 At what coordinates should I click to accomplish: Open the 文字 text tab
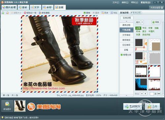35,7
